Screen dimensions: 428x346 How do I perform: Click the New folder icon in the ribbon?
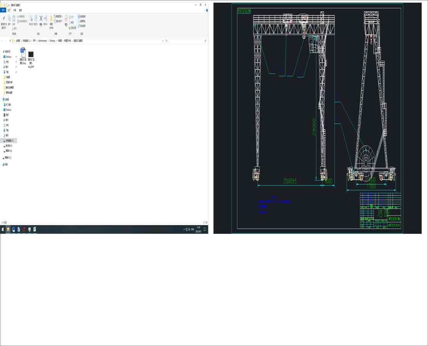pos(51,19)
